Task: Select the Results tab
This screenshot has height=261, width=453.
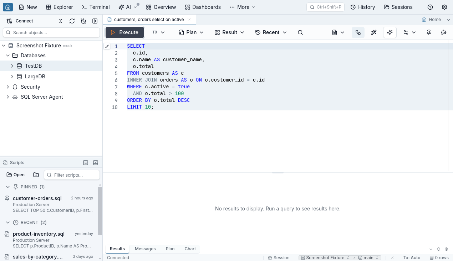Action: tap(117, 249)
